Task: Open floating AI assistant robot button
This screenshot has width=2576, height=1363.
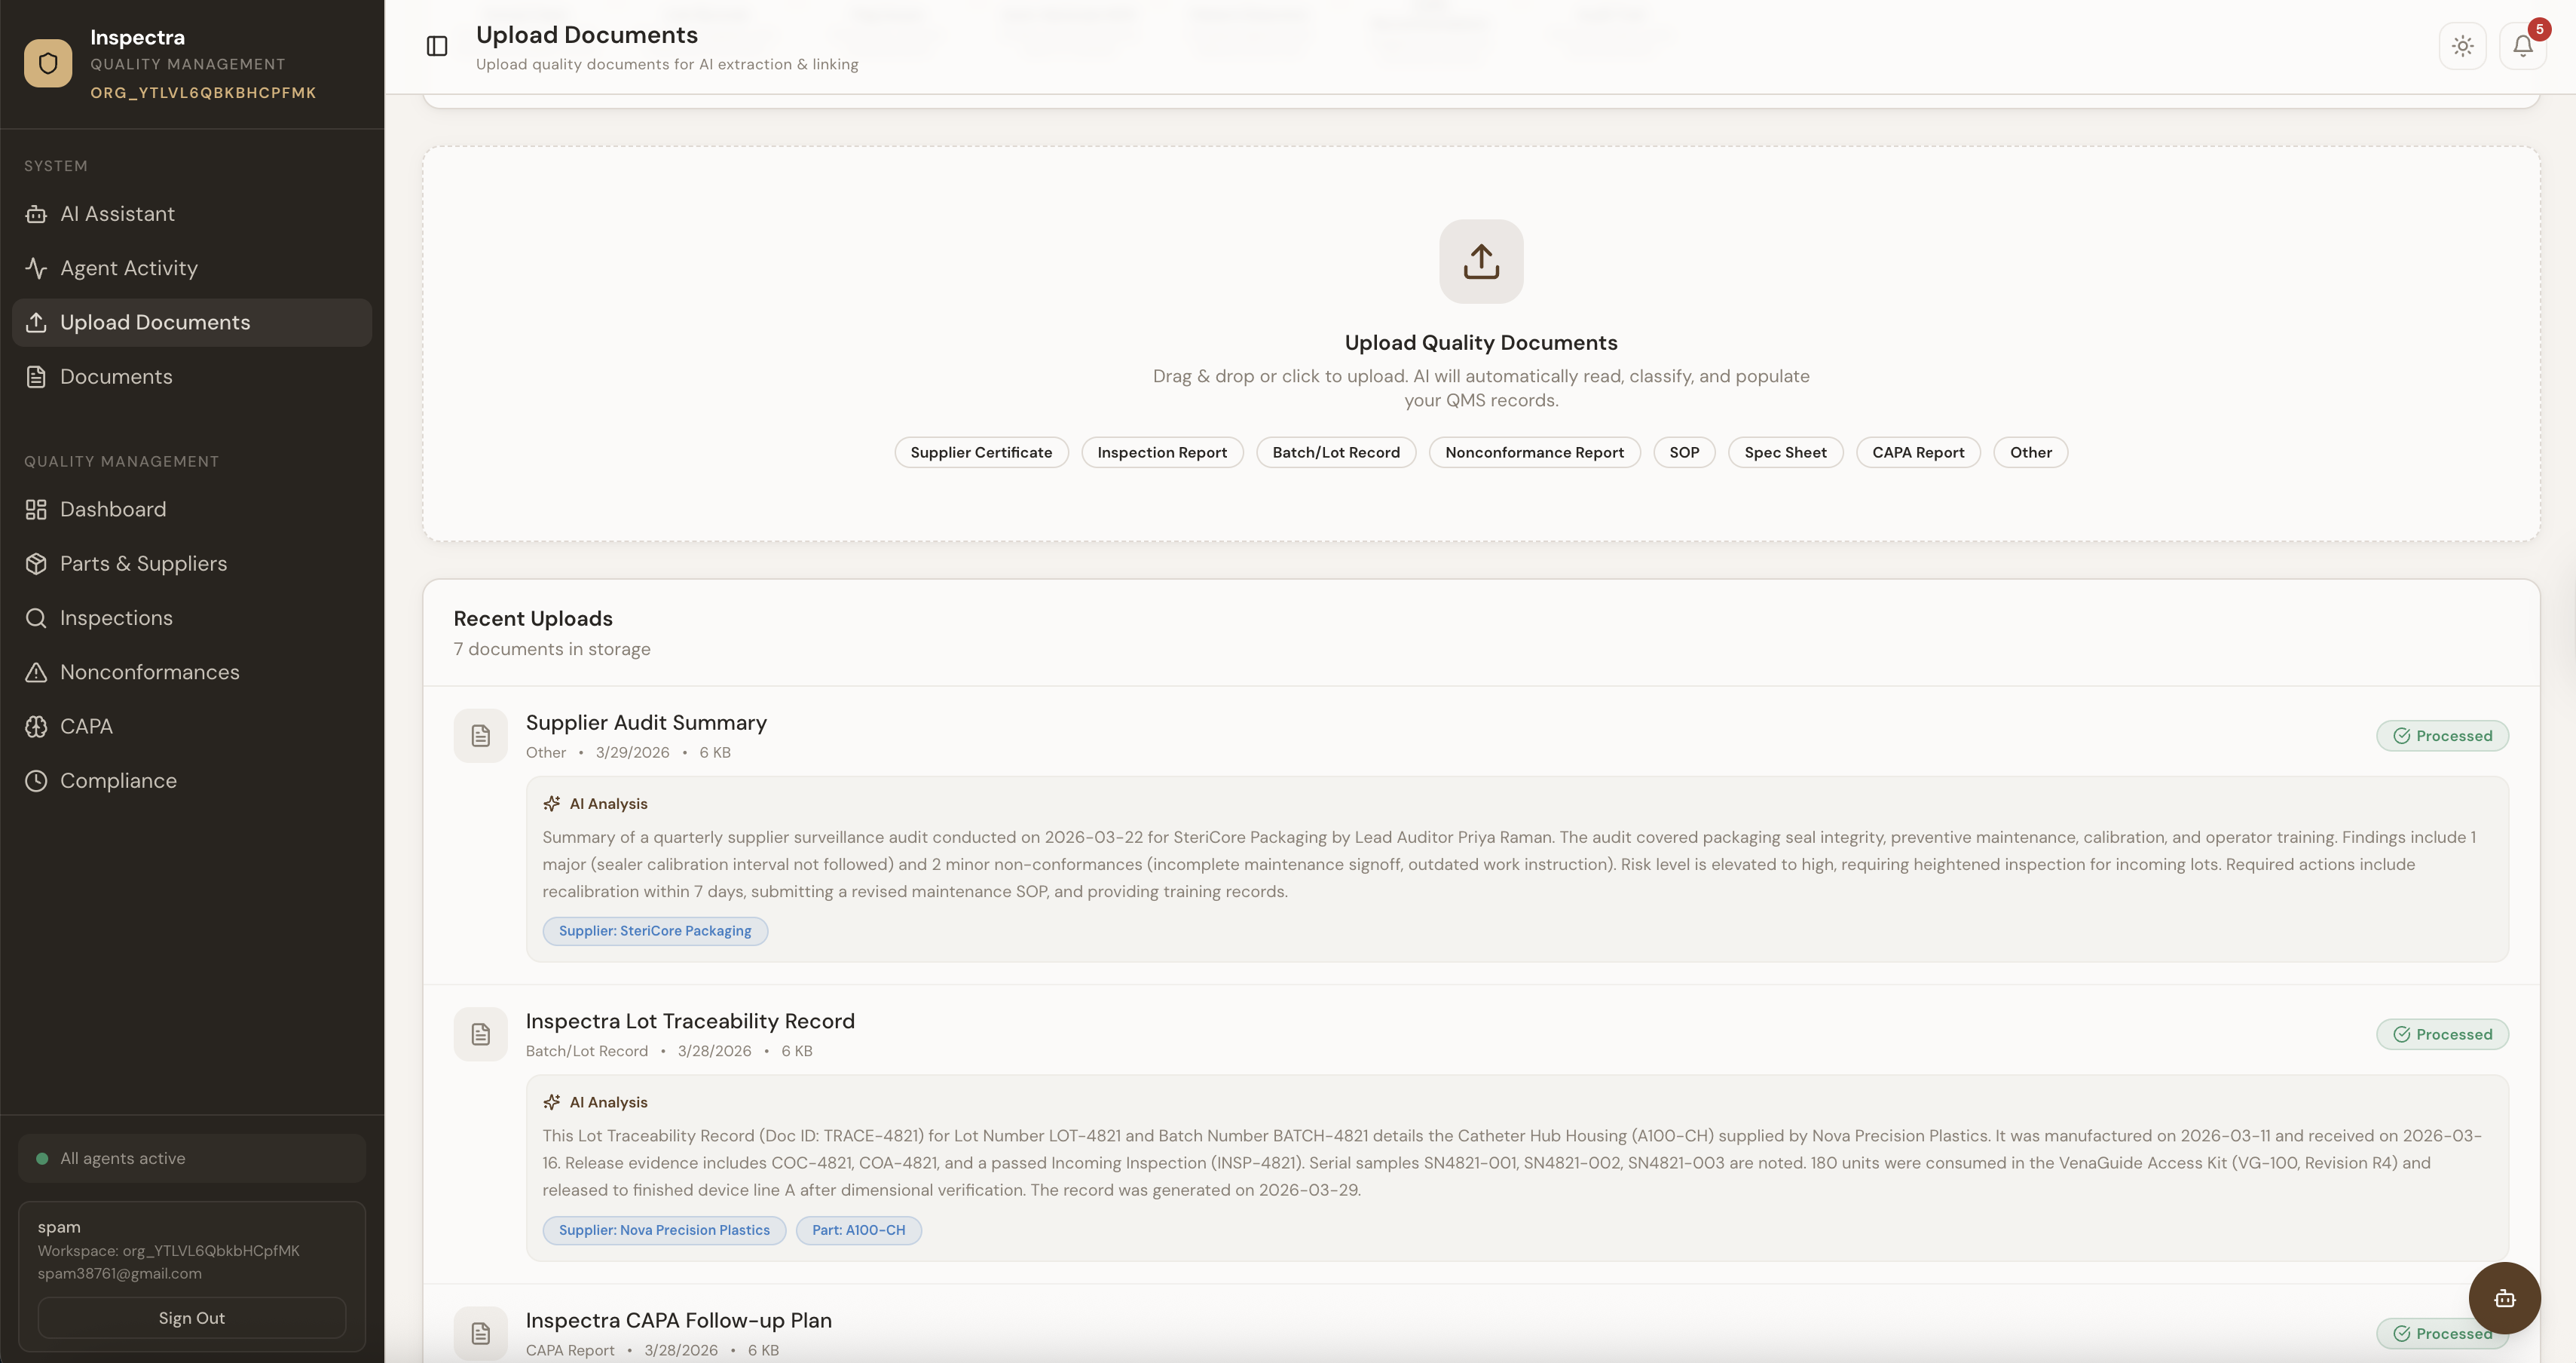Action: click(2504, 1298)
